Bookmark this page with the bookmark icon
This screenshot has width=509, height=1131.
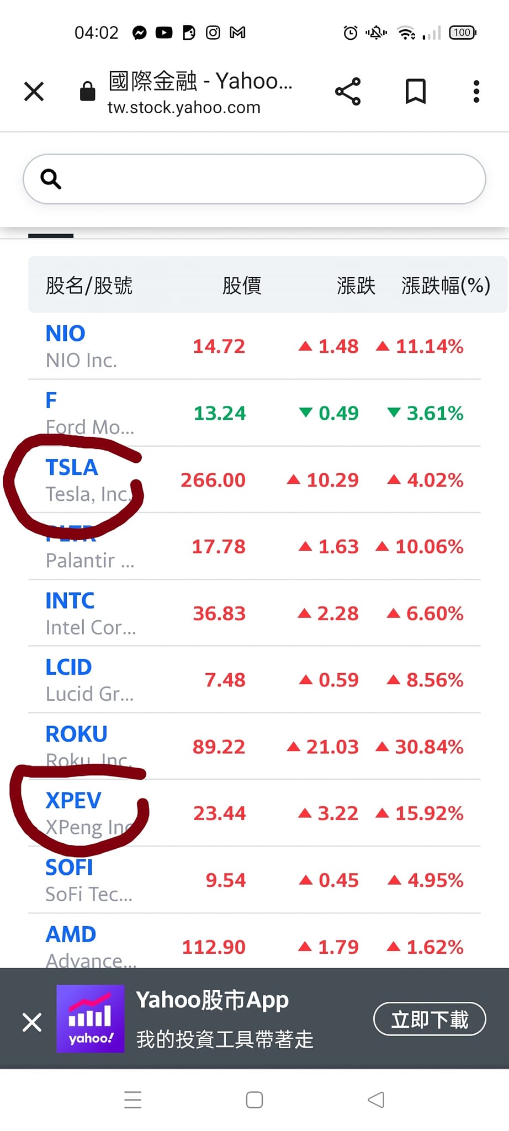click(415, 91)
